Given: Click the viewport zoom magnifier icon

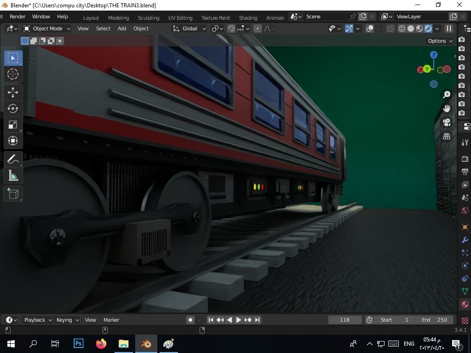Looking at the screenshot, I should (x=447, y=95).
